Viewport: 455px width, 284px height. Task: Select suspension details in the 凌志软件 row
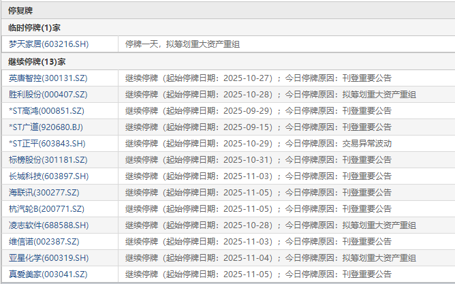[x=270, y=225]
